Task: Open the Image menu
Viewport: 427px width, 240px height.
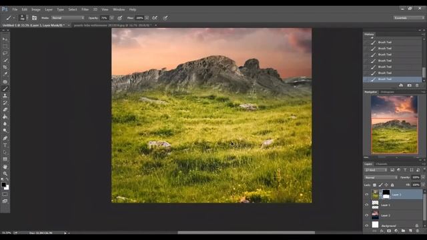Action: coord(36,9)
